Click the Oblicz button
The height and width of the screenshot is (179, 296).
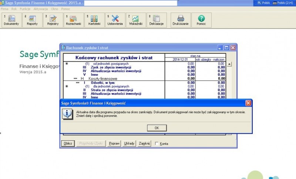click(x=68, y=143)
